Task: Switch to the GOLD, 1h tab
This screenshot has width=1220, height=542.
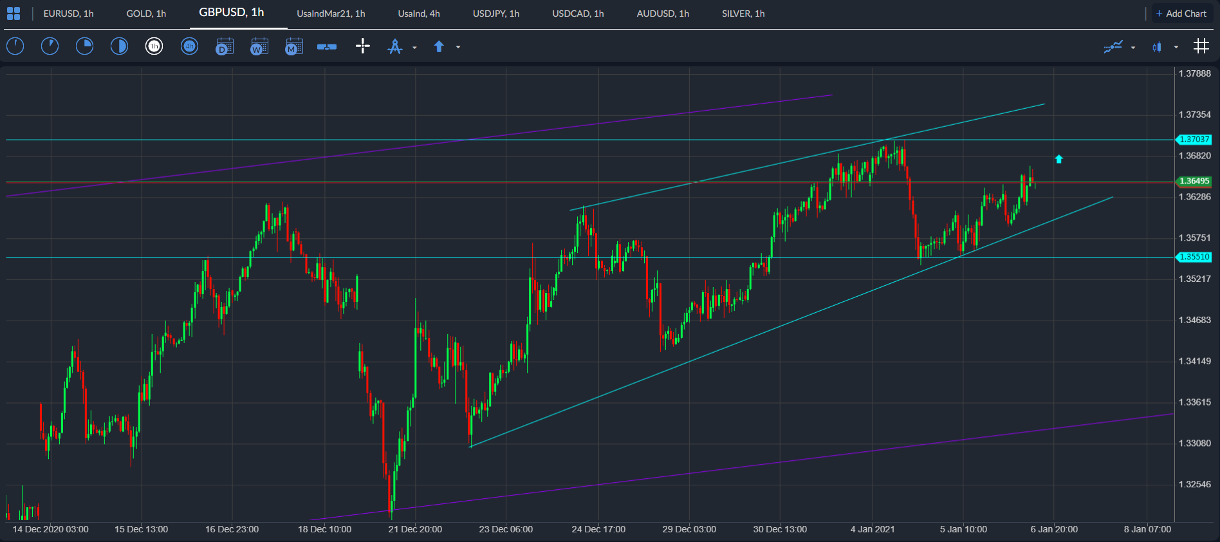Action: pyautogui.click(x=146, y=14)
